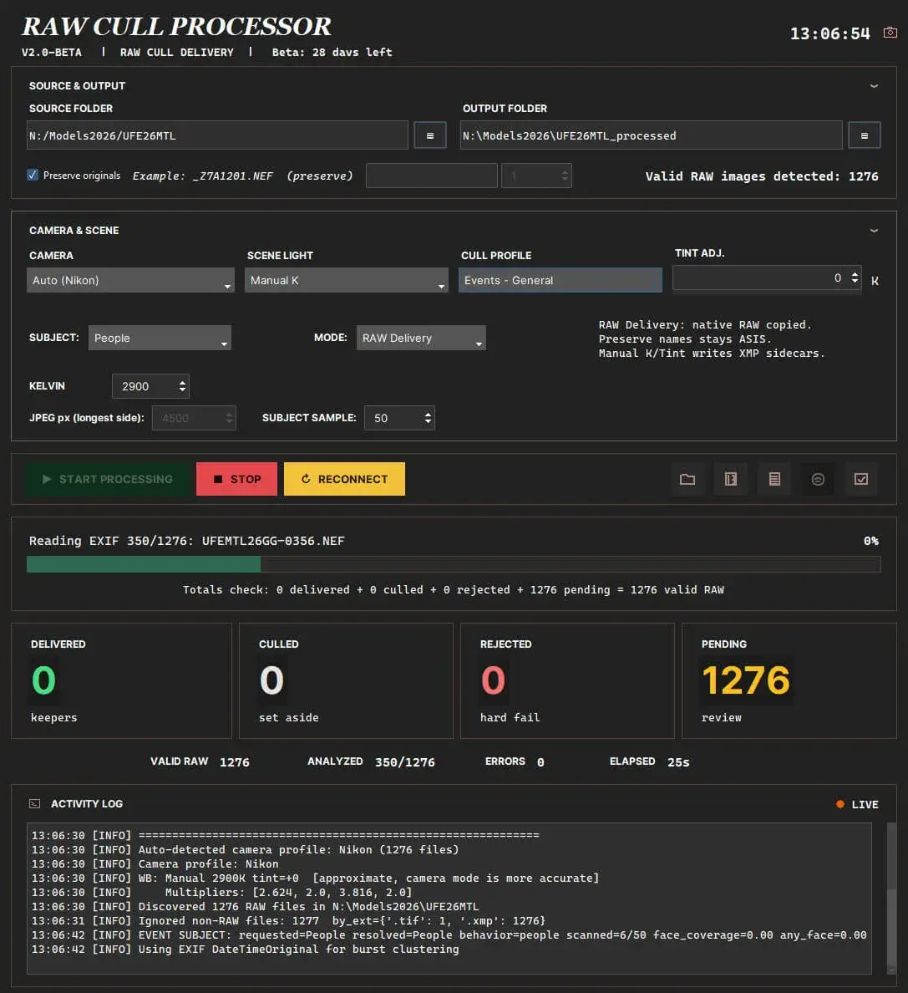Click the Errors 0 counter
Screen dimensions: 908x993
515,761
